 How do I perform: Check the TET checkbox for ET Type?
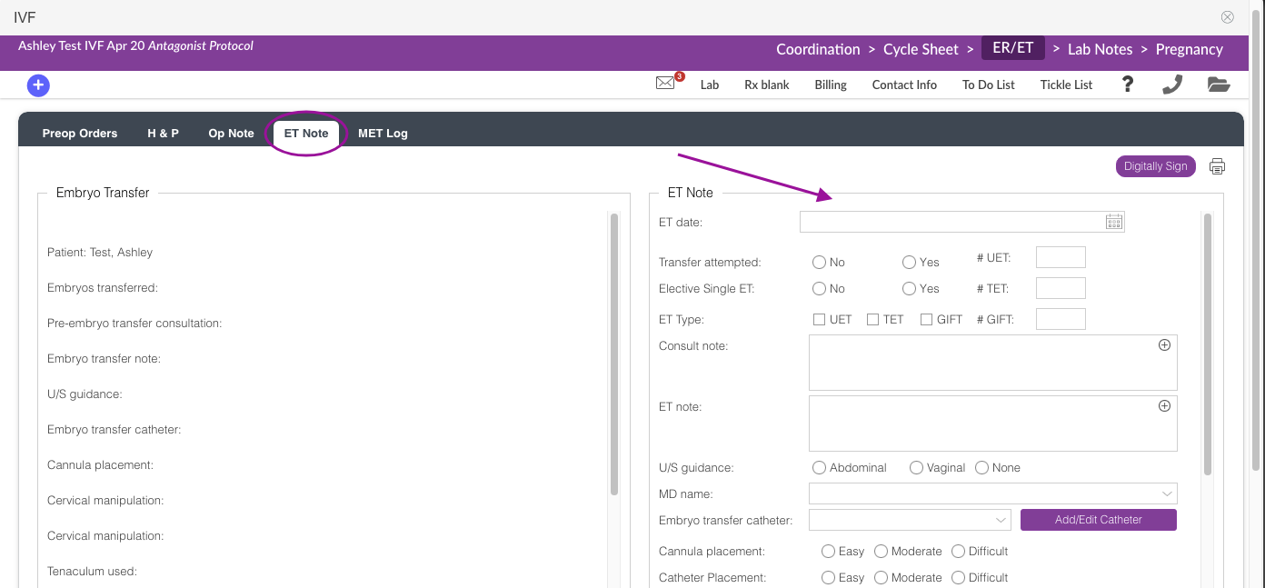pos(872,320)
